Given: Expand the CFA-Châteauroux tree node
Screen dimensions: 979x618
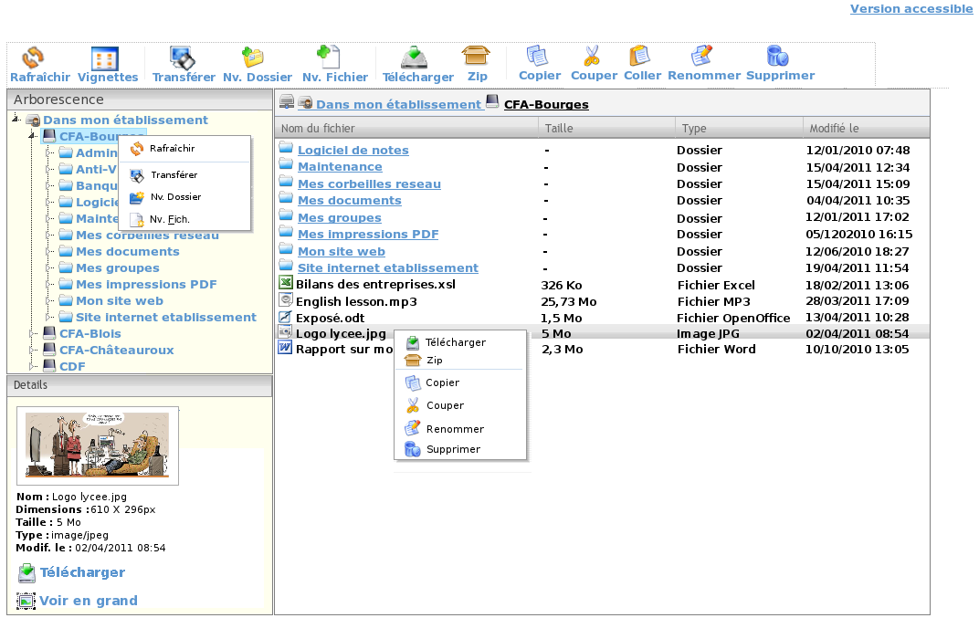Looking at the screenshot, I should pos(34,351).
